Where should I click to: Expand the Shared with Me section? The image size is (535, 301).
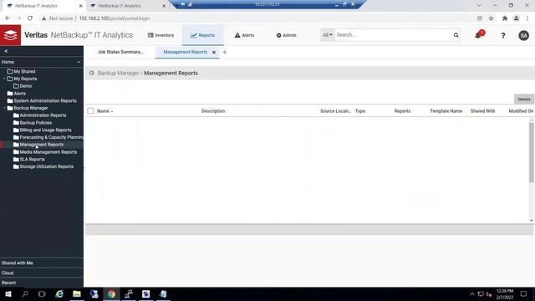42,263
